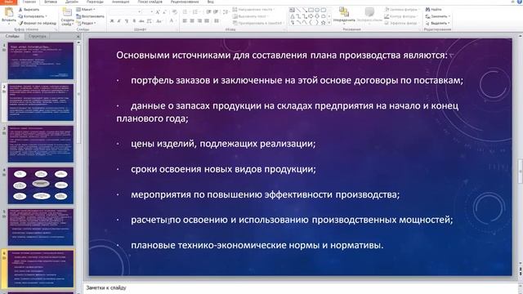Toggle bold formatting (Ж)

coord(112,21)
